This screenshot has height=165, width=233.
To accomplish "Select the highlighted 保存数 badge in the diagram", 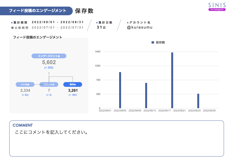I will click(x=72, y=85).
